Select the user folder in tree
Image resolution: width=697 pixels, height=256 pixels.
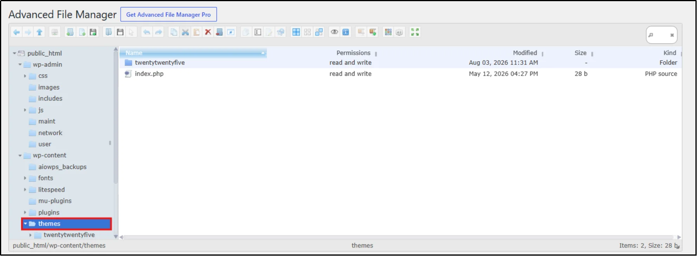point(45,144)
